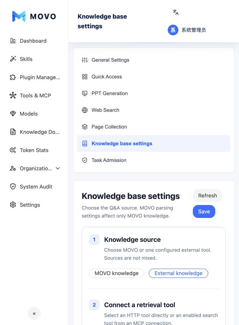Open Task Admission settings section

[154, 160]
